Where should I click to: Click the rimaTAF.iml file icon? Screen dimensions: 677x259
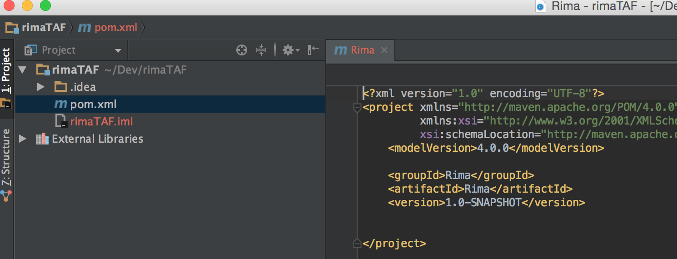[x=61, y=121]
